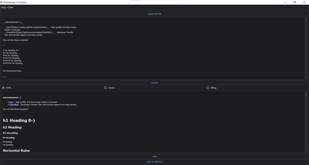Click the convert button
This screenshot has height=165, width=309.
154,83
